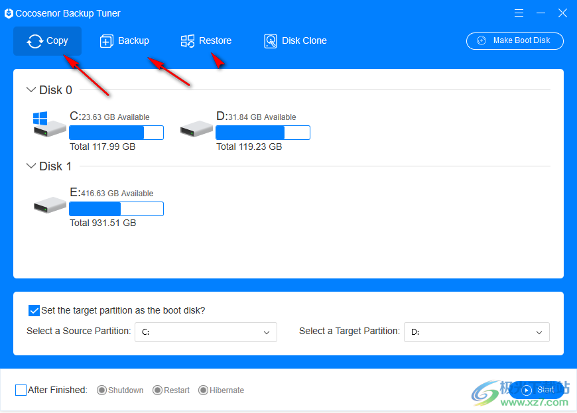Choose the Restart radio option

pyautogui.click(x=157, y=390)
